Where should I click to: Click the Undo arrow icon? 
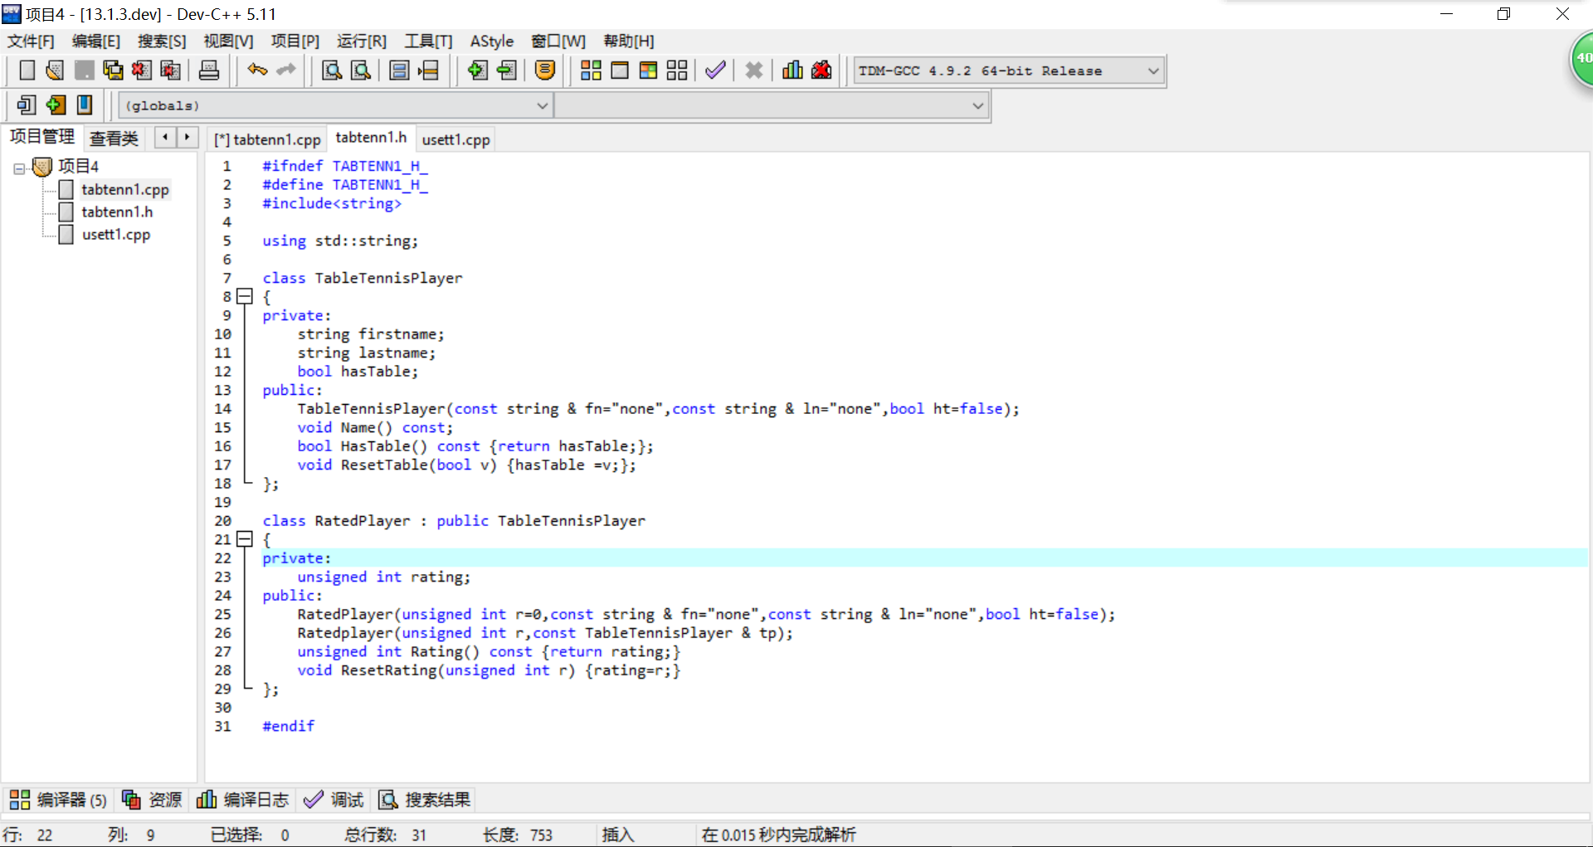(x=257, y=71)
